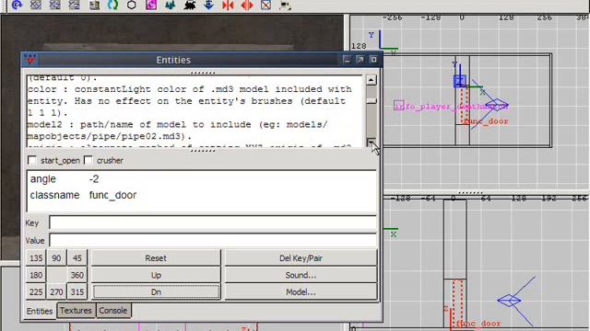Click the last toolbar icon with dotted squares
The width and height of the screenshot is (590, 331).
pyautogui.click(x=285, y=6)
